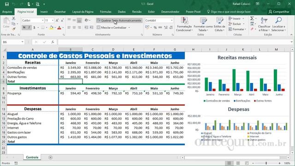Toggle Bottom Align vertical alignment

click(79, 20)
